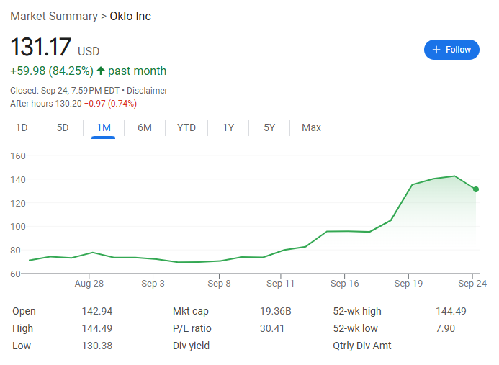
Task: Click the Mkt cap value 19.36B
Action: pyautogui.click(x=275, y=311)
